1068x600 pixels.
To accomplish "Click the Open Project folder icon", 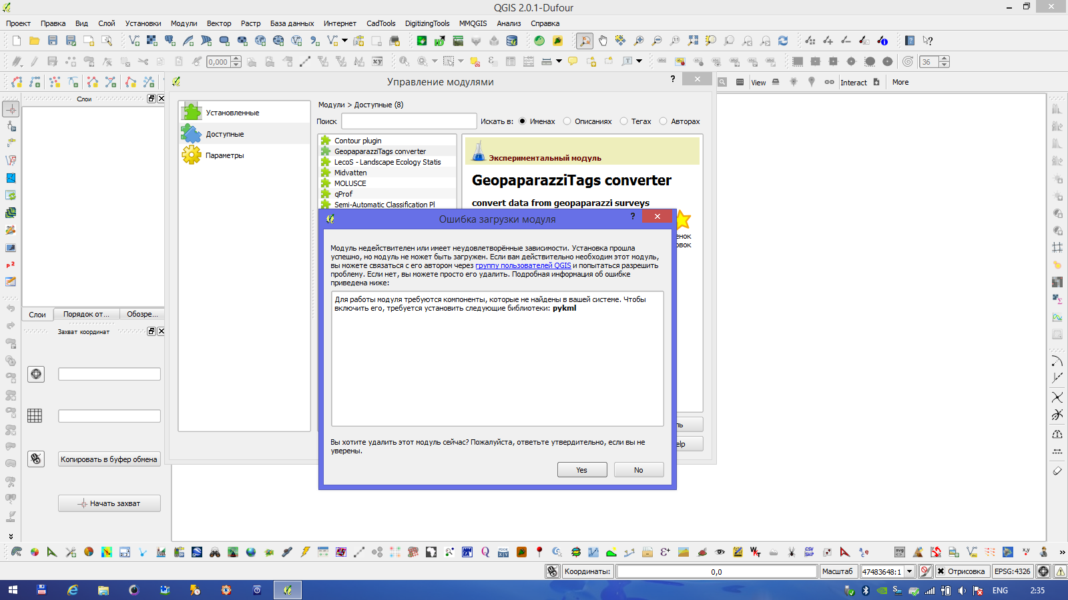I will 34,41.
